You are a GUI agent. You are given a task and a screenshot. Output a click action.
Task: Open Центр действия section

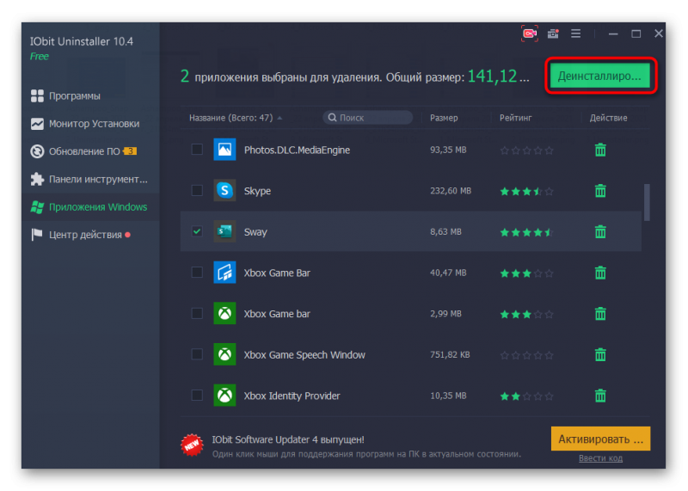90,235
